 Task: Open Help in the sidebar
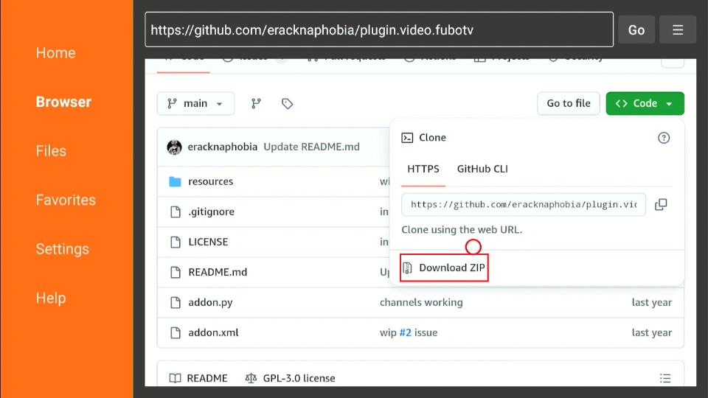tap(51, 298)
